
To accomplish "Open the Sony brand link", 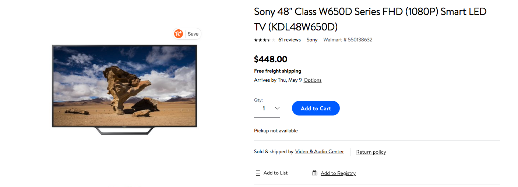I will 312,40.
